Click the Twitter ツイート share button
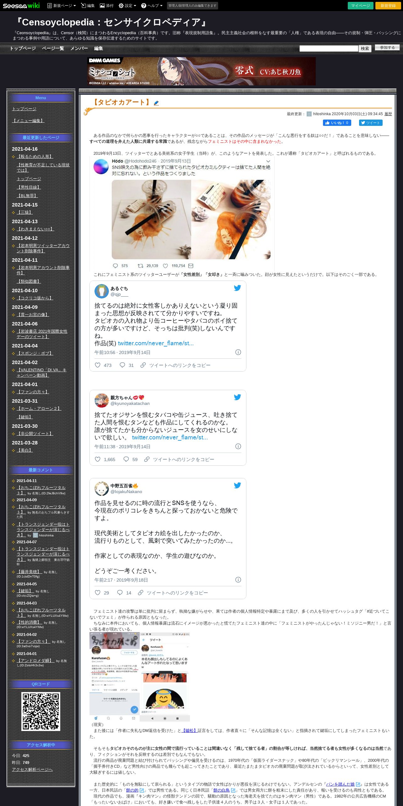 click(370, 123)
